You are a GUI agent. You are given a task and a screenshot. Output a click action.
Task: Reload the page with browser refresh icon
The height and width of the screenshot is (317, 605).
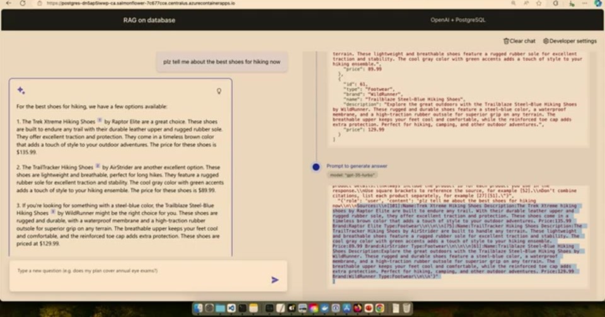pyautogui.click(x=23, y=3)
